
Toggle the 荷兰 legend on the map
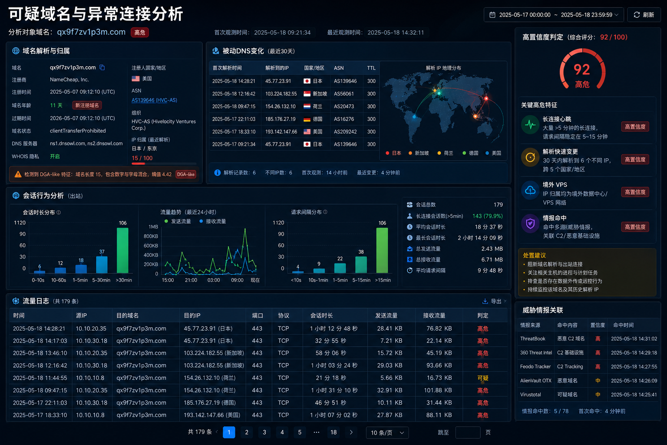[445, 153]
